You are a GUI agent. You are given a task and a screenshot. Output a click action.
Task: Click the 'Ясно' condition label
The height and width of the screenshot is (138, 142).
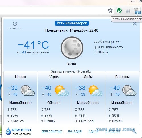[x=72, y=64]
